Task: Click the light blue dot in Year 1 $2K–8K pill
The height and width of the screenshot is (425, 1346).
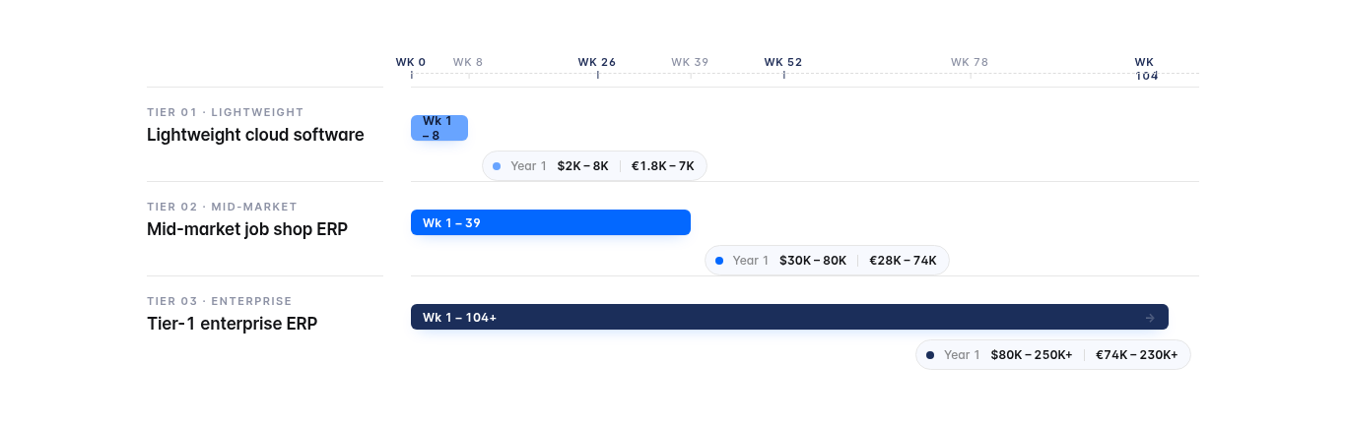Action: [x=497, y=166]
